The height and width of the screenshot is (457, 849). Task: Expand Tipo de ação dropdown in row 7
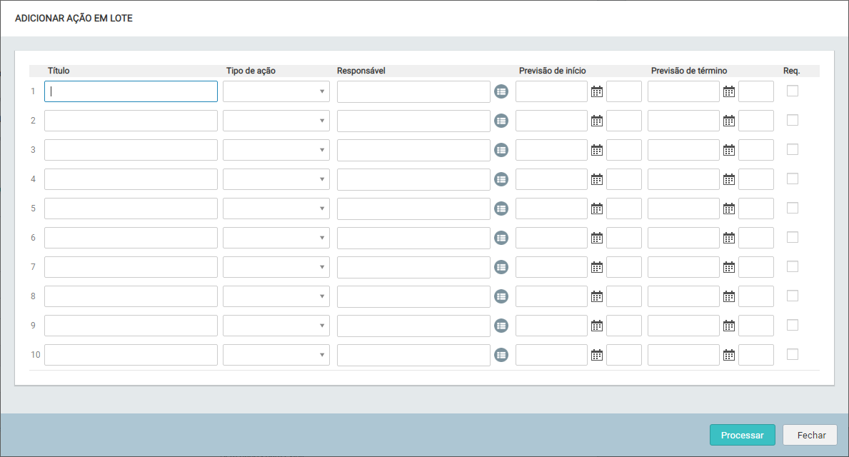point(276,267)
